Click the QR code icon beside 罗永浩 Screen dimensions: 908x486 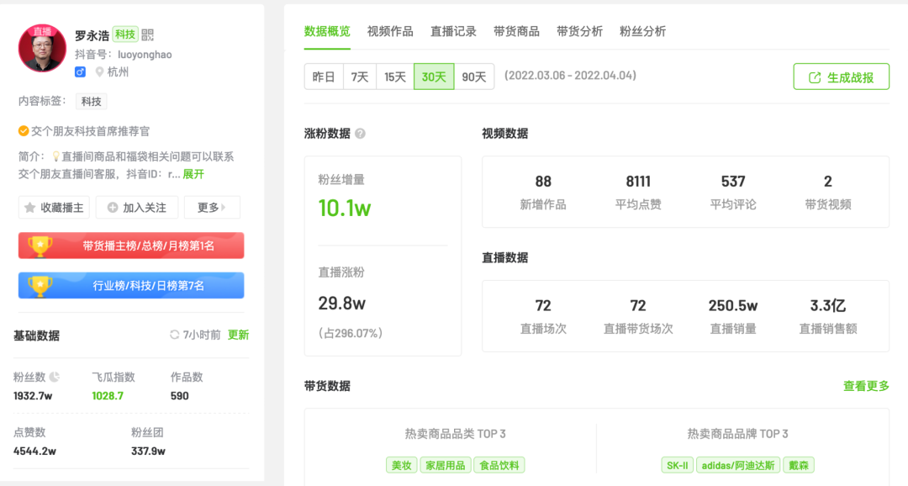click(148, 34)
